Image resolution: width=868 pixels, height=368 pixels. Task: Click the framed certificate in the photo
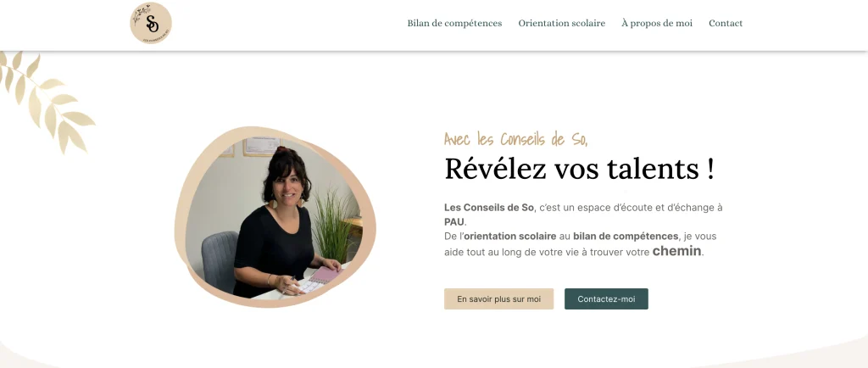pos(261,146)
